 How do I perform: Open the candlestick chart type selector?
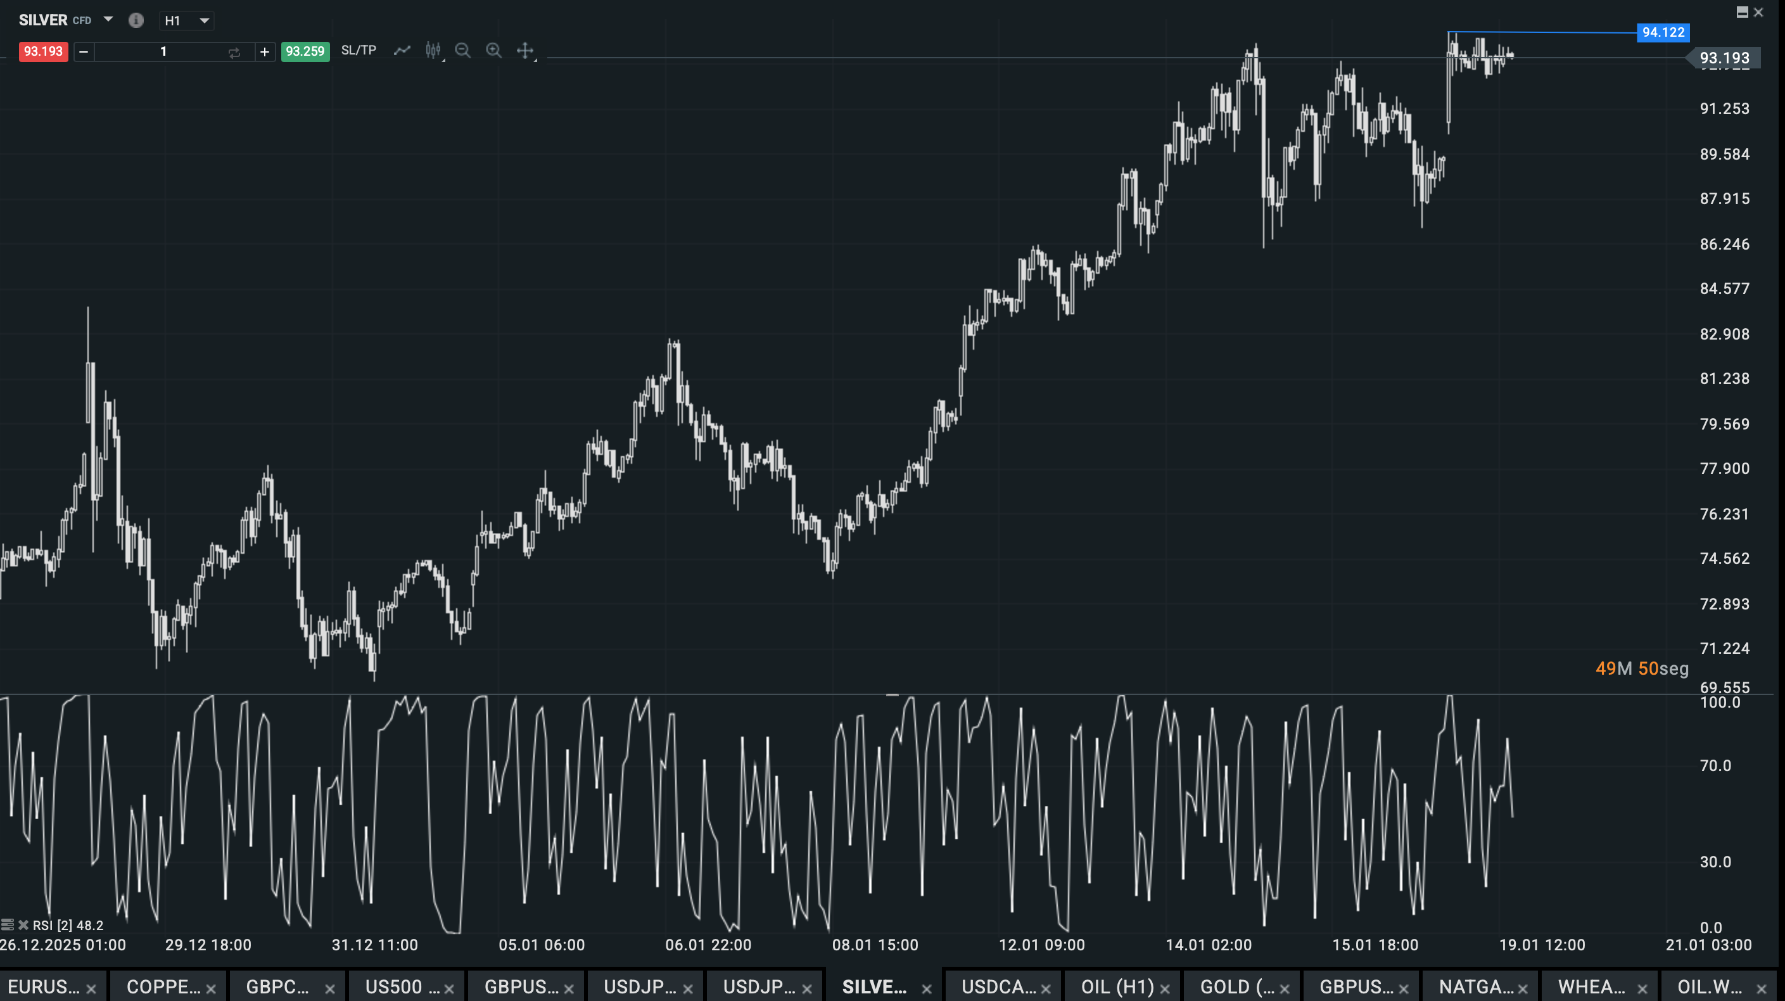434,51
